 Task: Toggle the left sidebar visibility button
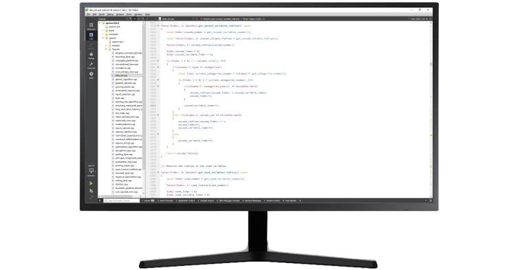pos(100,201)
